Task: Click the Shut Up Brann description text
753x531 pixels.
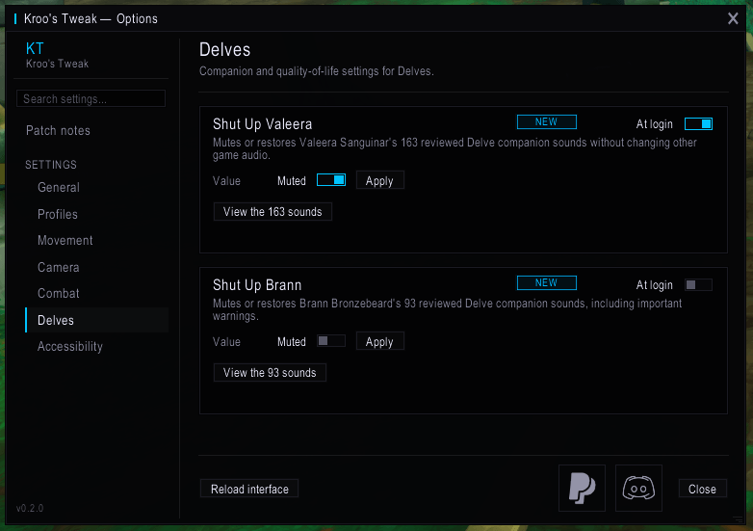Action: pyautogui.click(x=447, y=309)
